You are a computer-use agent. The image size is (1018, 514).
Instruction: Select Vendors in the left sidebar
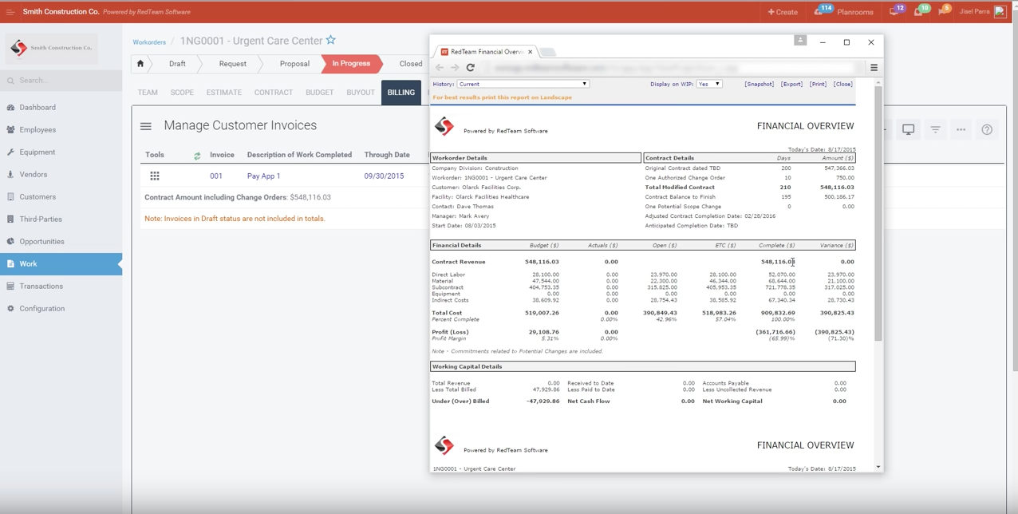tap(34, 174)
